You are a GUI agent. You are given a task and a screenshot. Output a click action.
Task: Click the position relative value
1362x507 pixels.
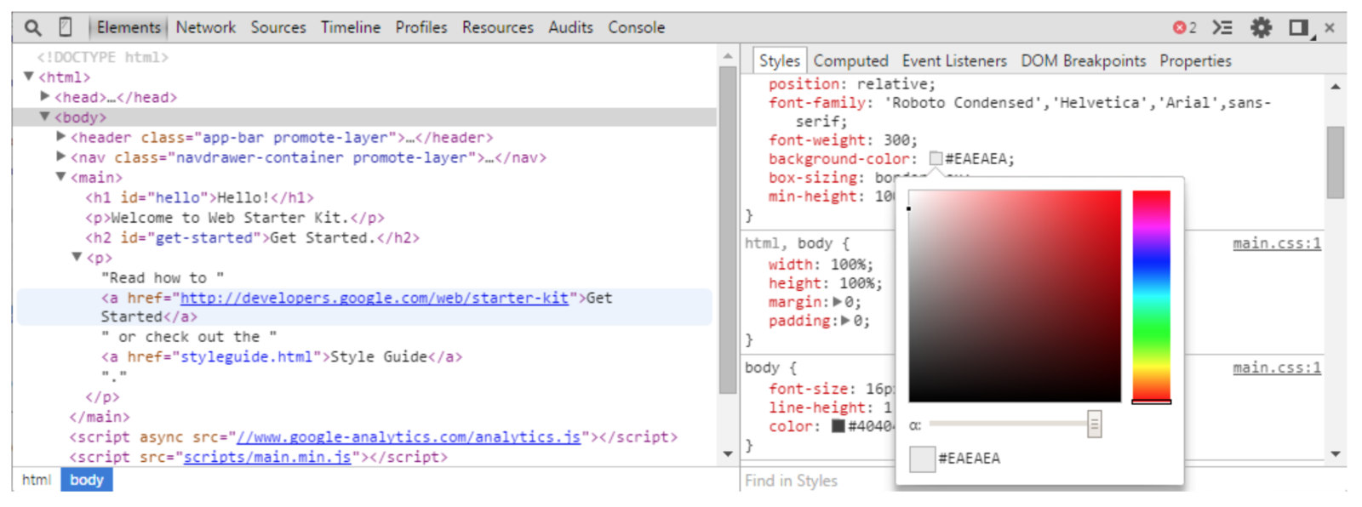[892, 83]
